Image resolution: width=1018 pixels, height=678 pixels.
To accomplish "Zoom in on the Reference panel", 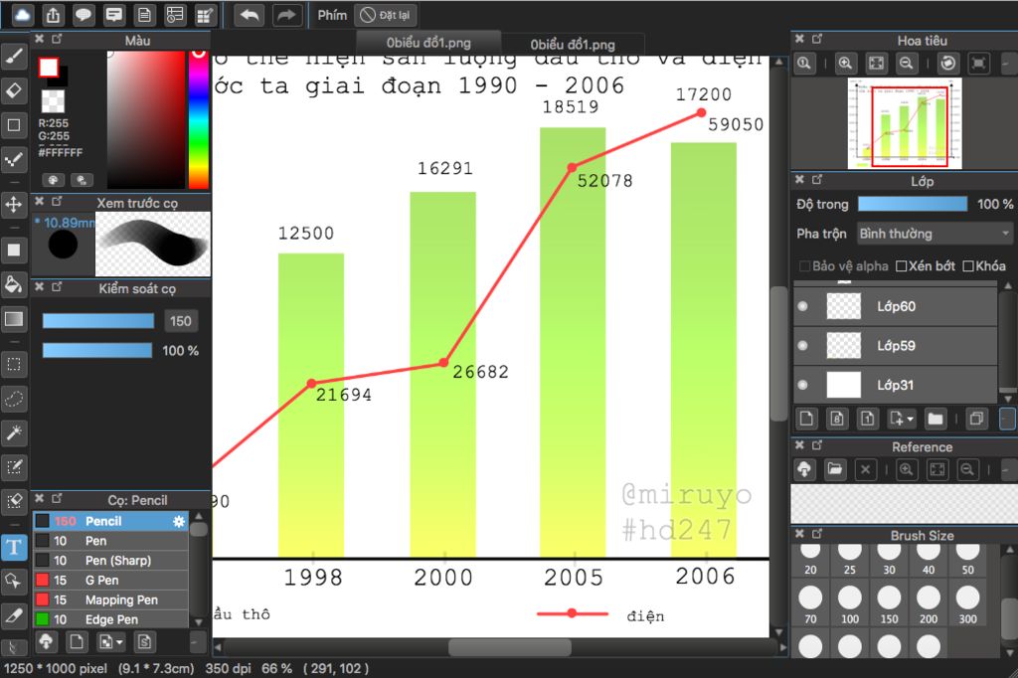I will pyautogui.click(x=907, y=469).
